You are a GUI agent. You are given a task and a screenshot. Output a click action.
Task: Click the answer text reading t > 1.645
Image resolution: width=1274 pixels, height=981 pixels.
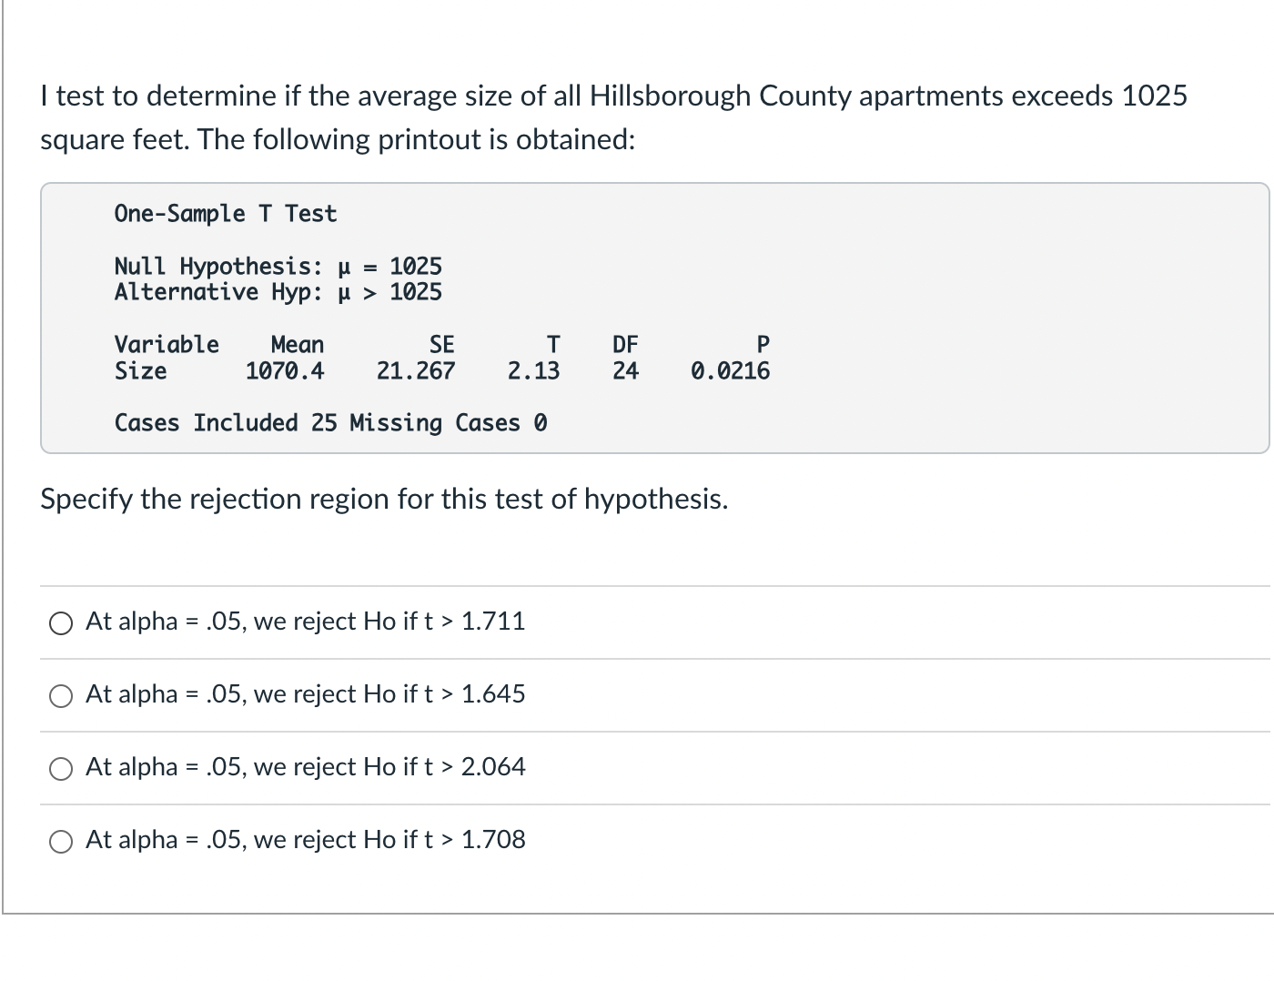(x=306, y=695)
